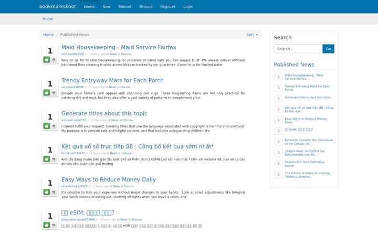Click the bookmarksknot site logo
The width and height of the screenshot is (378, 236).
58,6
